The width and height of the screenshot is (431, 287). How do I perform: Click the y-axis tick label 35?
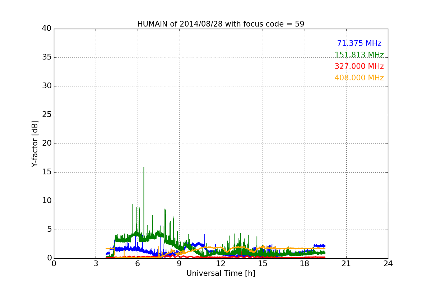[x=47, y=57]
